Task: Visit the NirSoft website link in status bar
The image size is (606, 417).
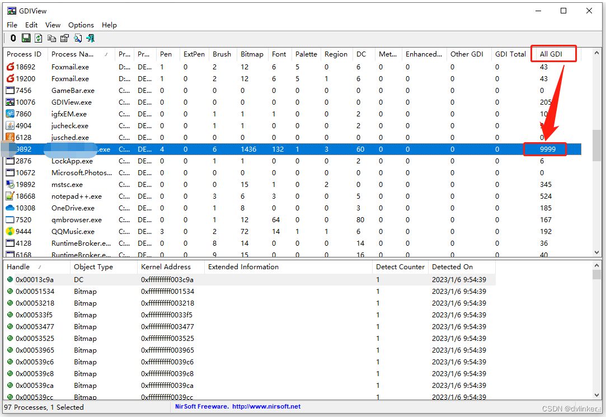Action: pos(266,406)
